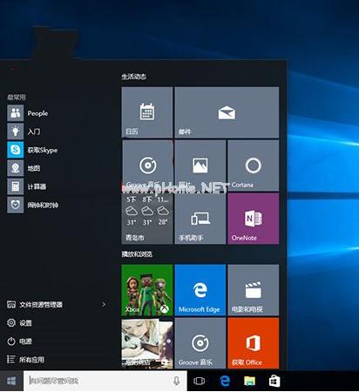Show 所有应用 All apps list

click(x=25, y=360)
